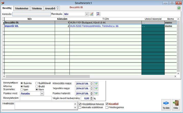The height and width of the screenshot is (113, 183).
Task: Choose Bruttó as Árforma
Action: pyautogui.click(x=37, y=86)
